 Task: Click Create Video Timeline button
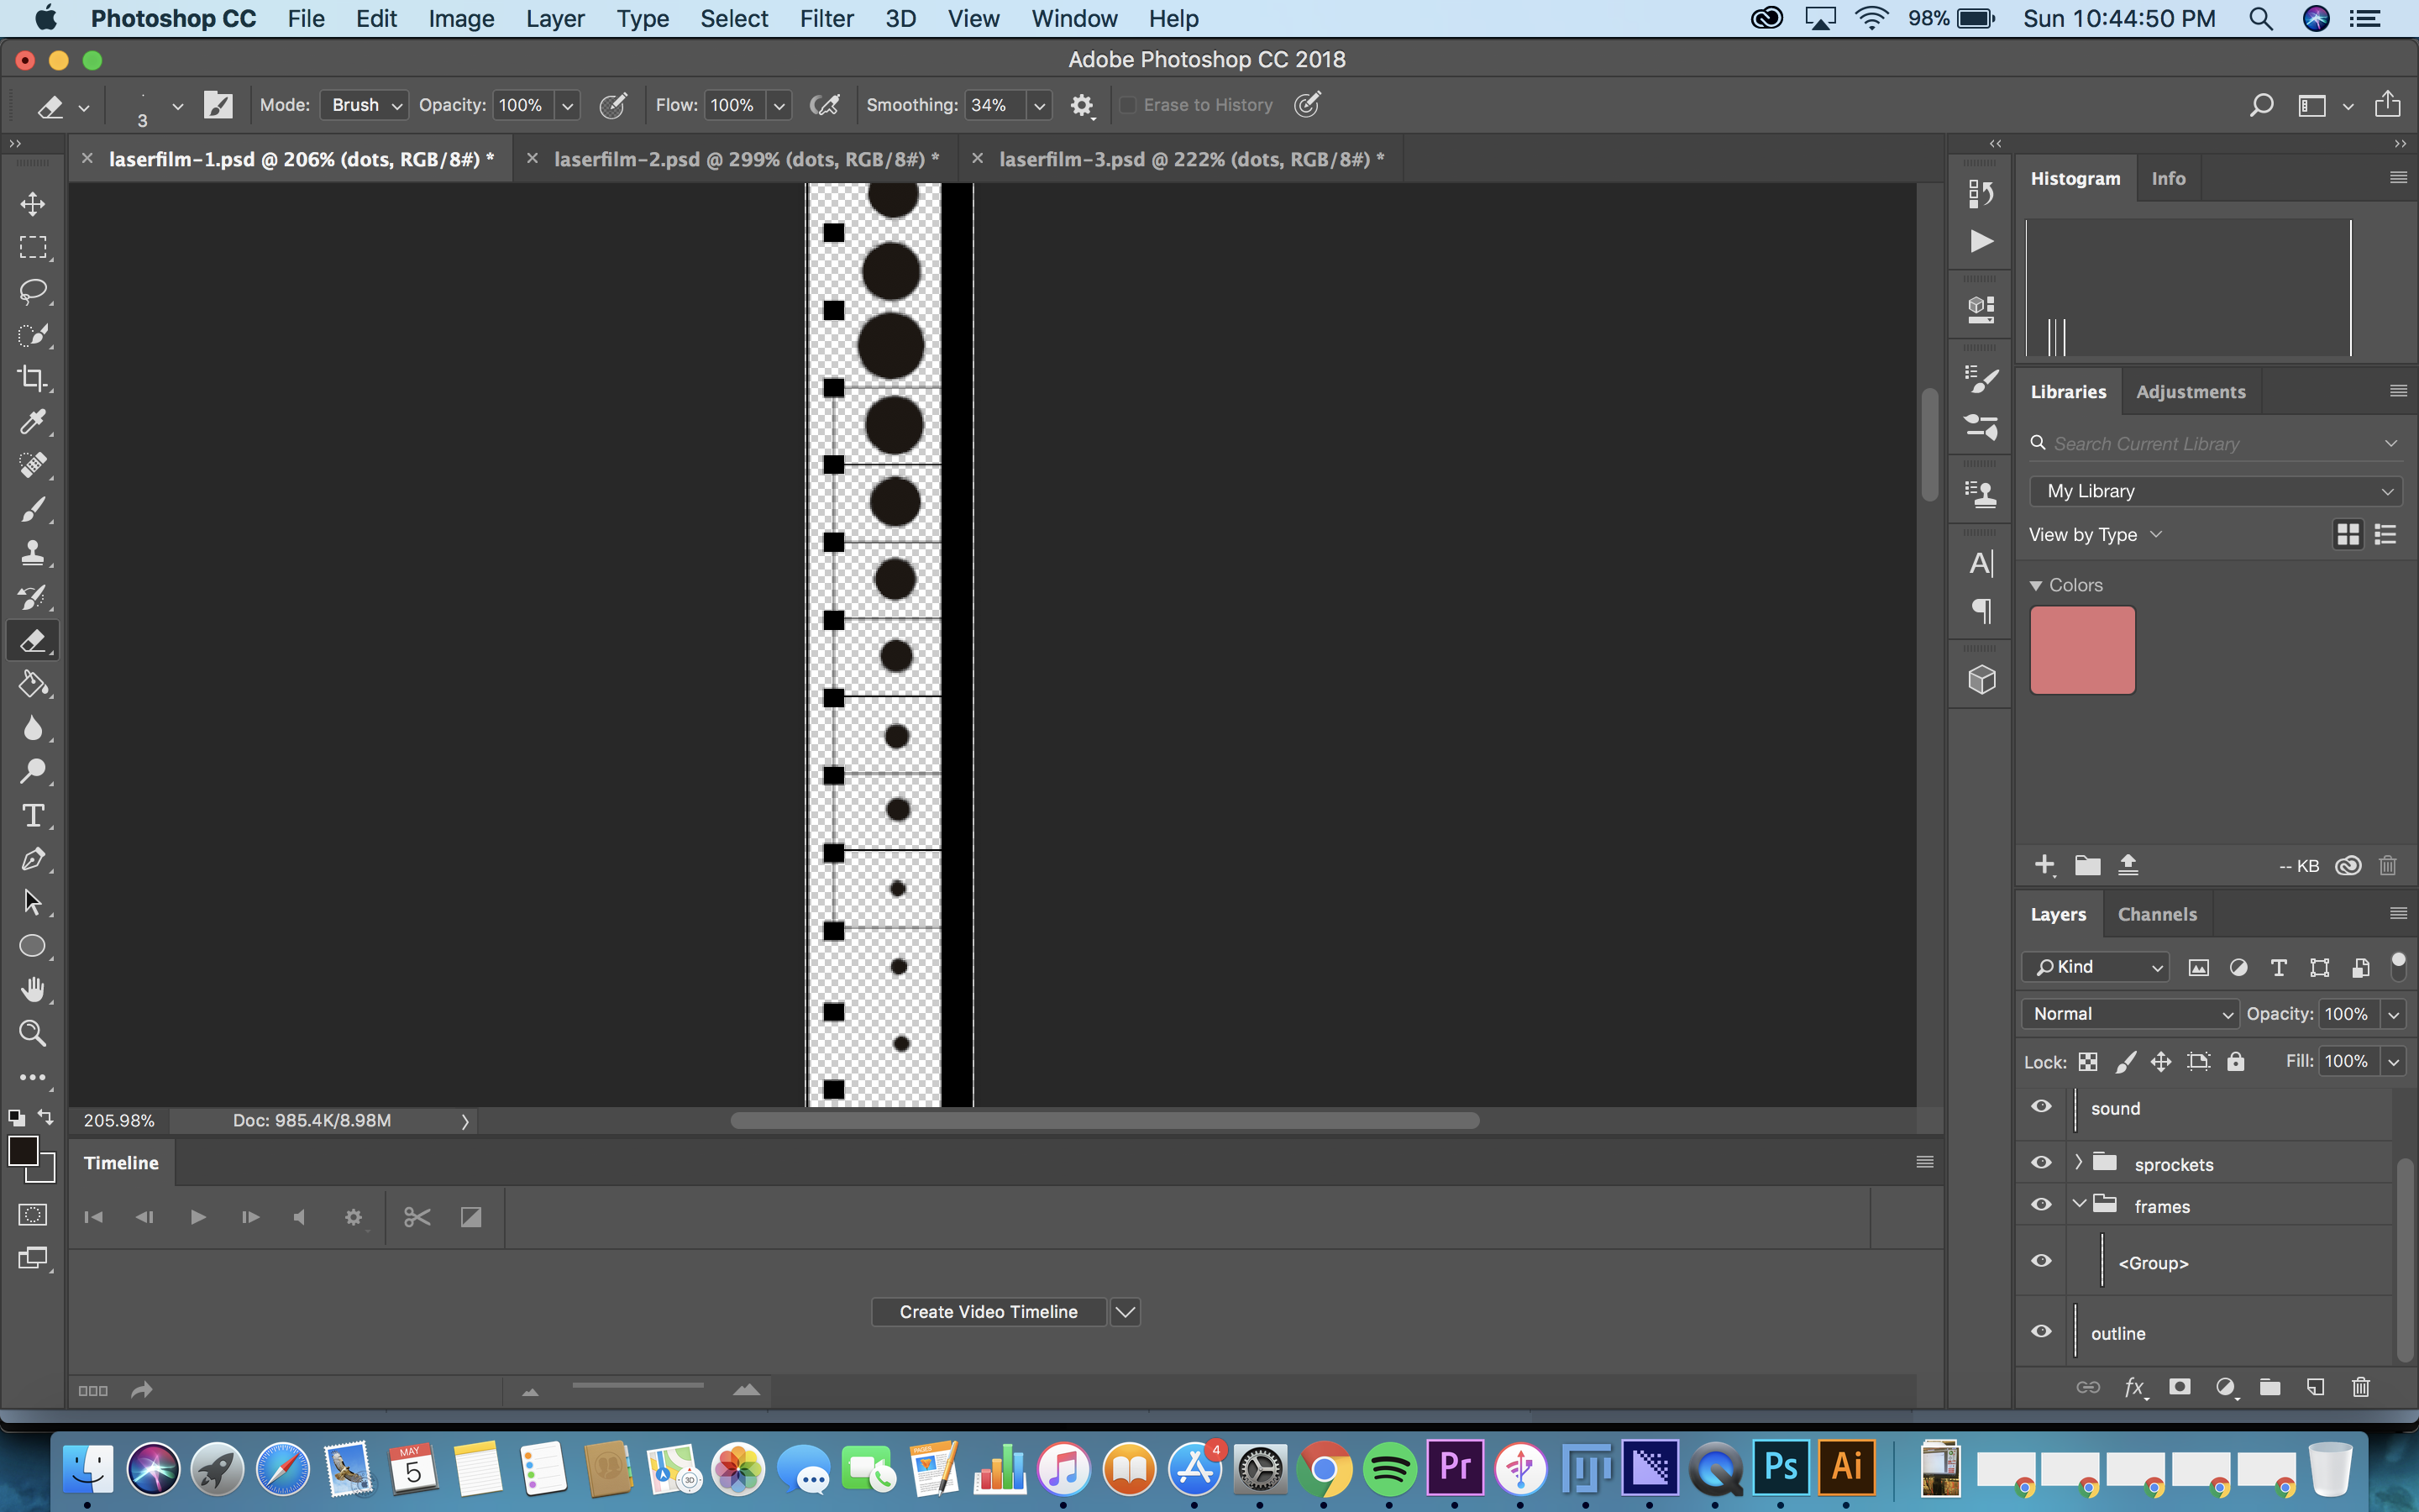tap(988, 1310)
